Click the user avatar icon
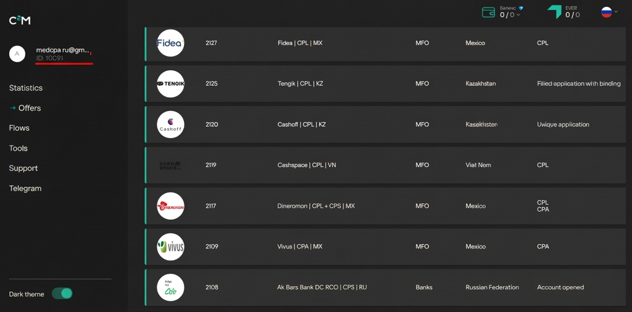Image resolution: width=632 pixels, height=312 pixels. click(x=17, y=54)
